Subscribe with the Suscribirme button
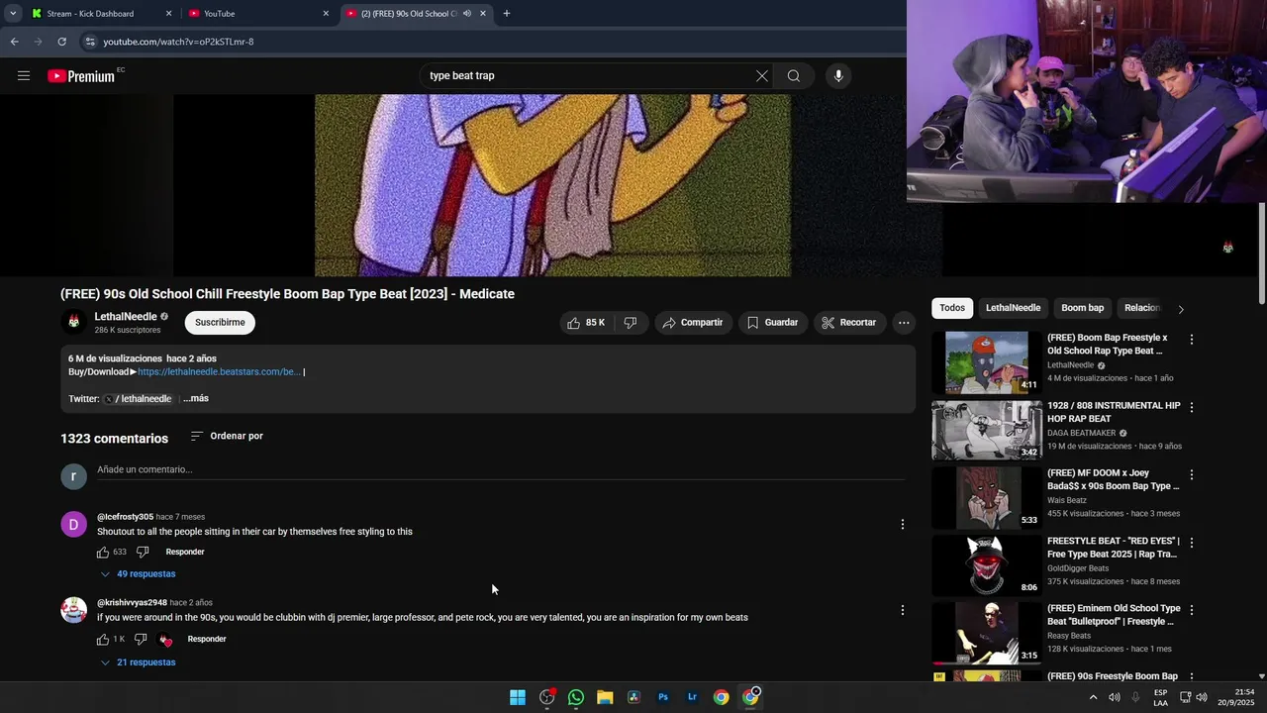This screenshot has height=713, width=1267. click(220, 322)
